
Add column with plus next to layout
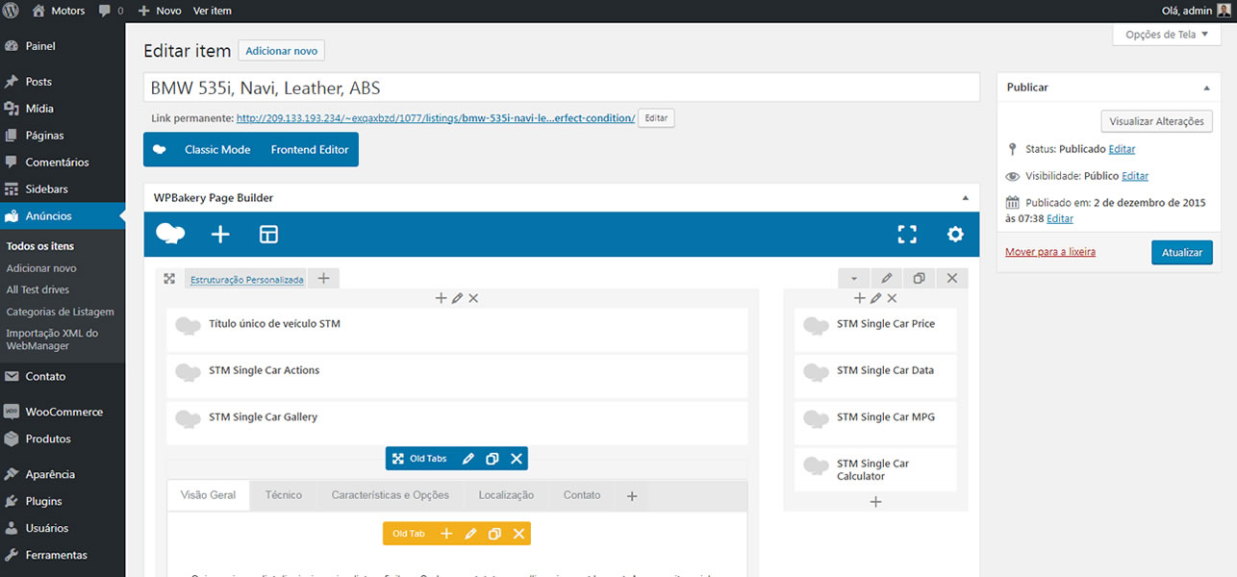point(323,279)
